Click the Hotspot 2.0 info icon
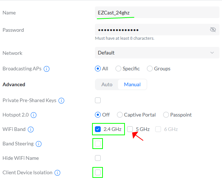222x180 pixels. point(34,115)
